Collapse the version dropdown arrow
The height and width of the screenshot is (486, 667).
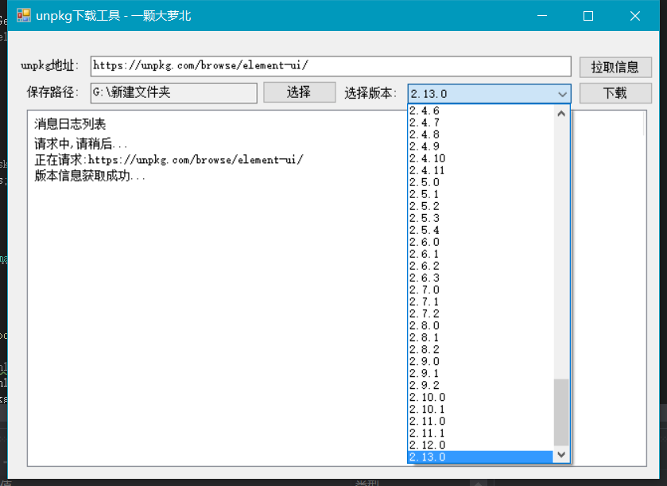[x=562, y=94]
